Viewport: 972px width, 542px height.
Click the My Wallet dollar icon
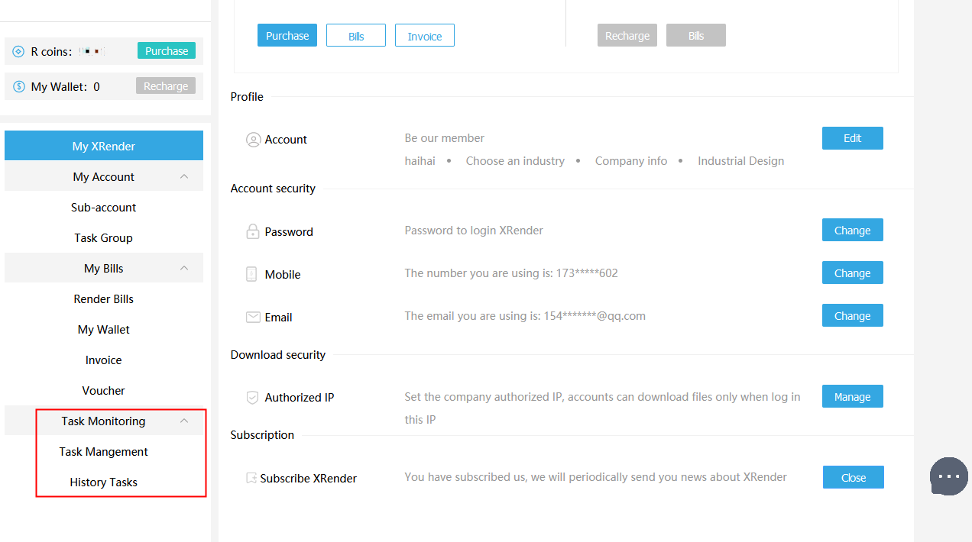[x=19, y=87]
